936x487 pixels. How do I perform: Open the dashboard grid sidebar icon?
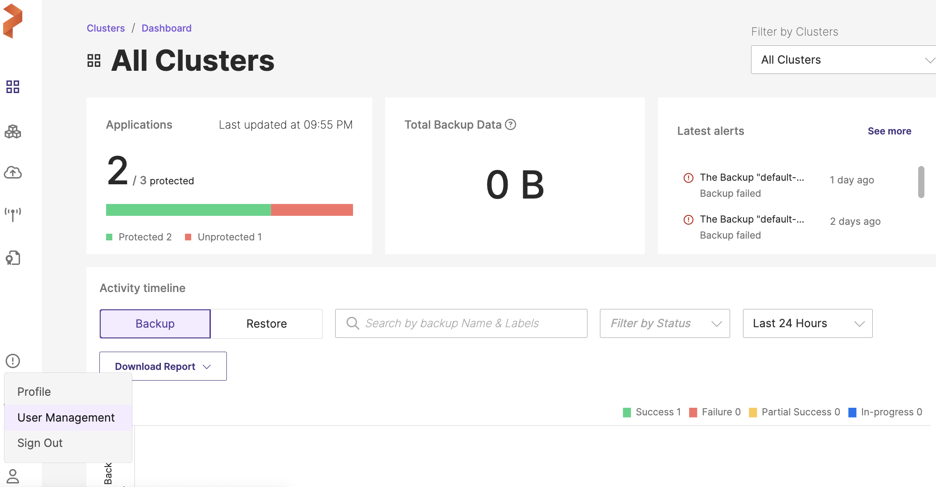click(13, 87)
